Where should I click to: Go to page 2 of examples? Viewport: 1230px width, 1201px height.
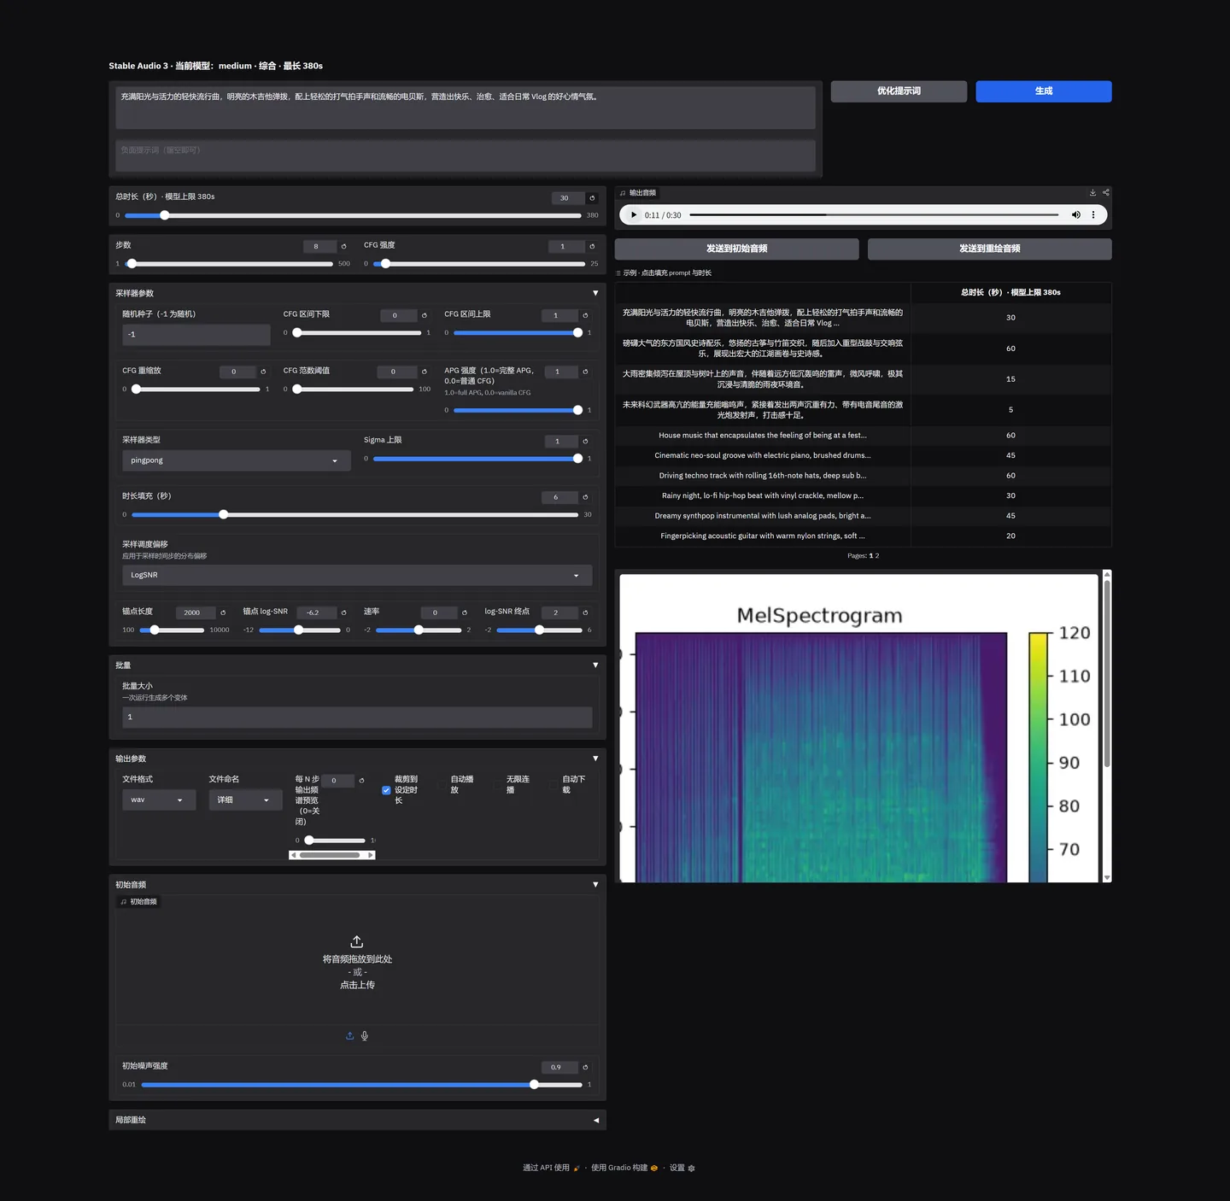(877, 556)
